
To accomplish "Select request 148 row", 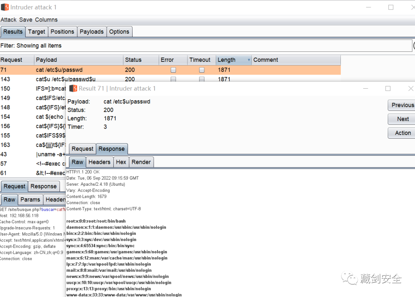I will pyautogui.click(x=33, y=107).
